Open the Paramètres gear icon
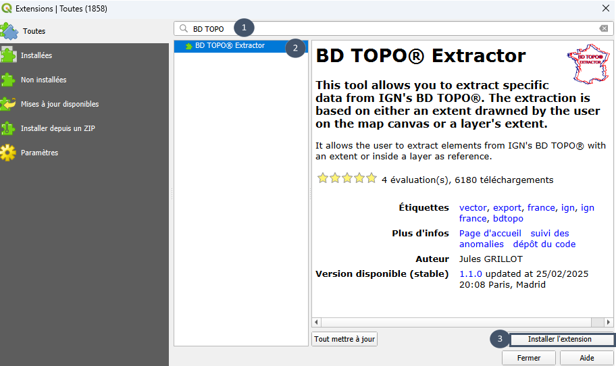 tap(8, 153)
